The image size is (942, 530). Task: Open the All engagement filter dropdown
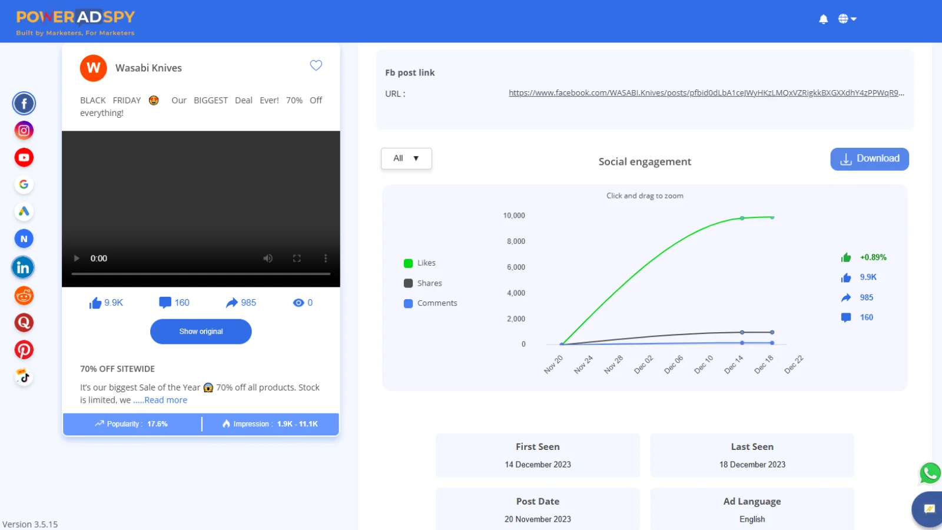tap(406, 158)
